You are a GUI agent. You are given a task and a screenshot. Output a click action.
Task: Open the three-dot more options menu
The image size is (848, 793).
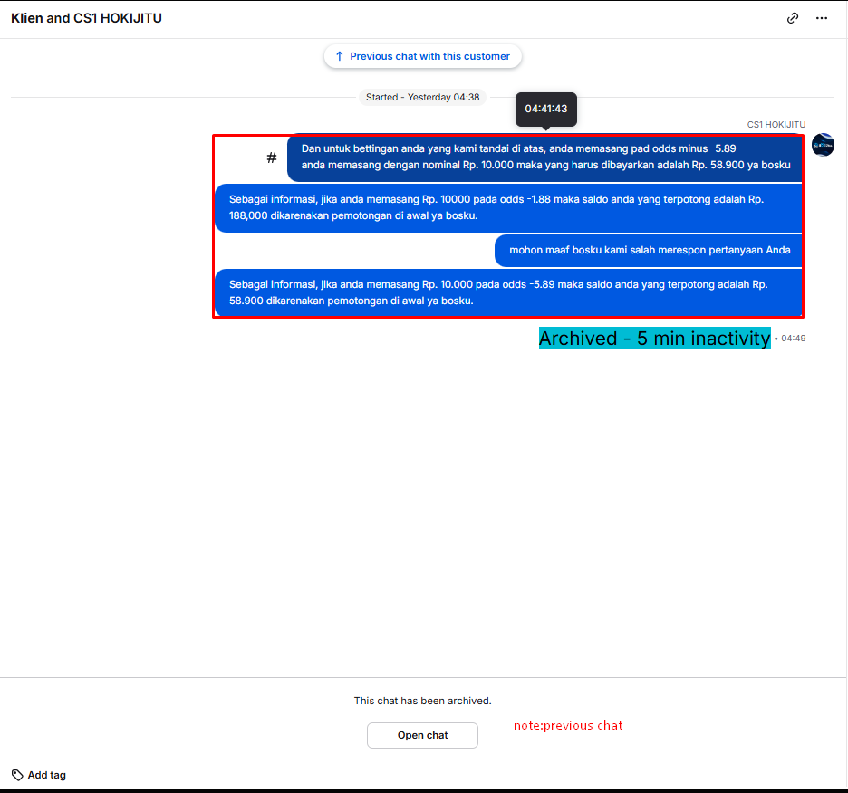click(822, 18)
